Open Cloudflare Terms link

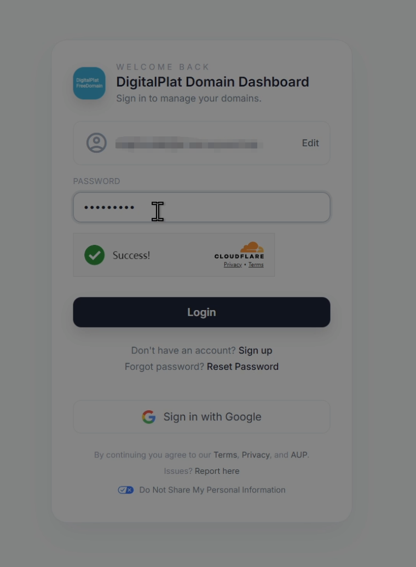[256, 265]
